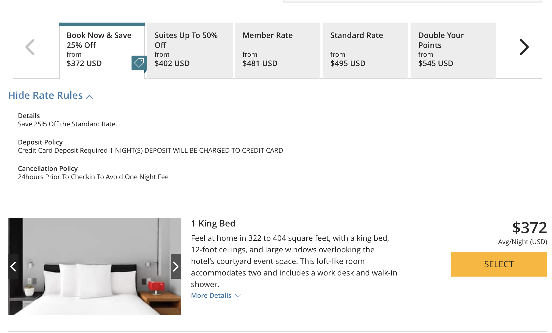The width and height of the screenshot is (552, 333).
Task: Click the $481 USD Member Rate price
Action: (260, 63)
